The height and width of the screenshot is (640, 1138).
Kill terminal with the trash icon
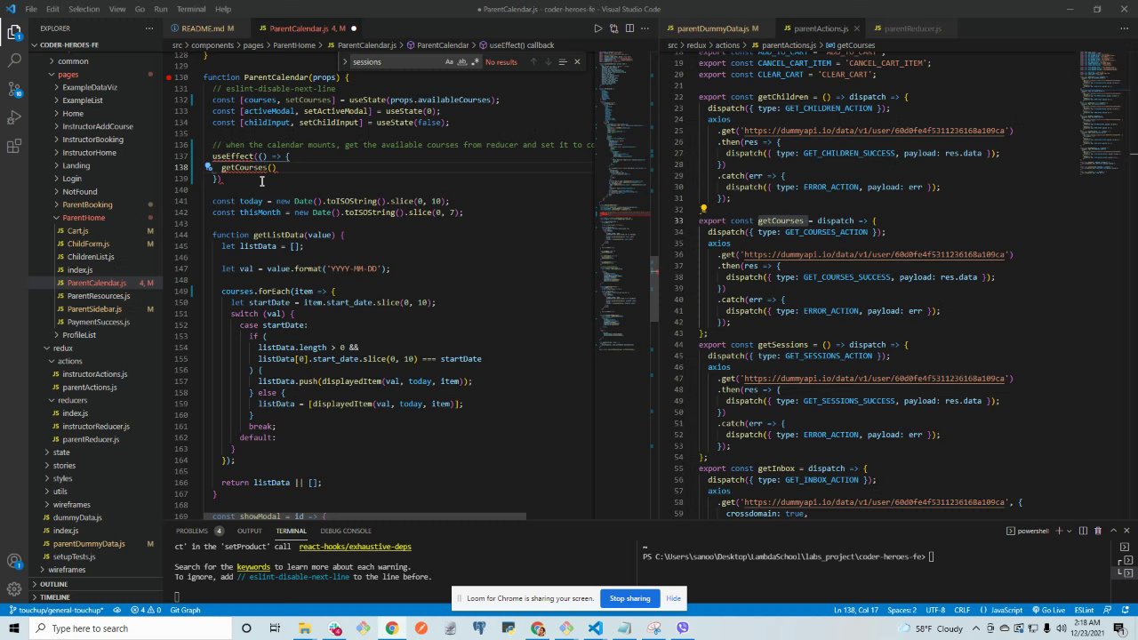coord(1097,531)
